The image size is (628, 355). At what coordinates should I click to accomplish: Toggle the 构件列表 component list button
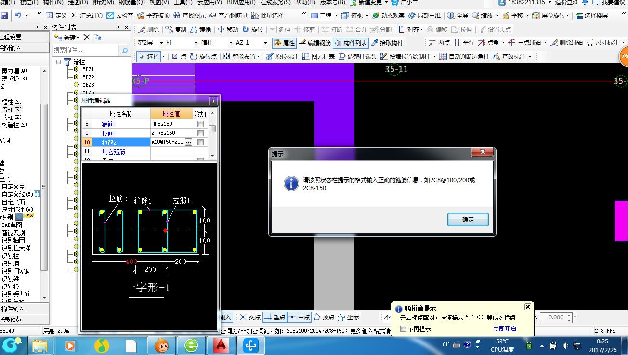tap(351, 43)
